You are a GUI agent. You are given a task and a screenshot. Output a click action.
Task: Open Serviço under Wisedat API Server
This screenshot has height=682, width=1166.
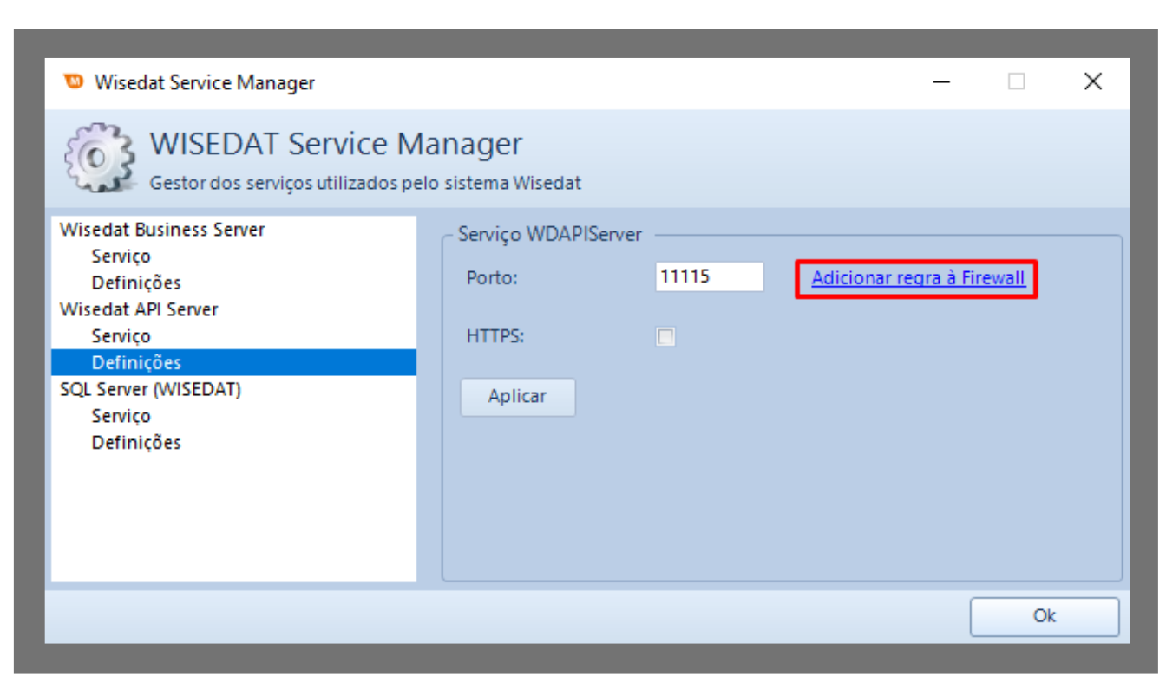click(121, 336)
